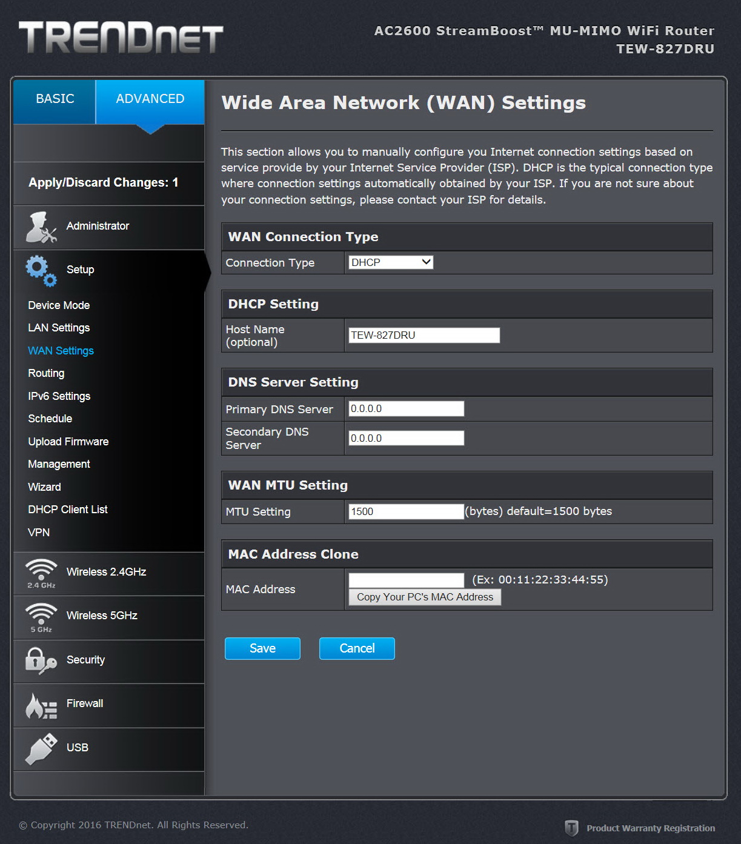Select WAN Settings in the sidebar
This screenshot has width=741, height=844.
pyautogui.click(x=61, y=351)
